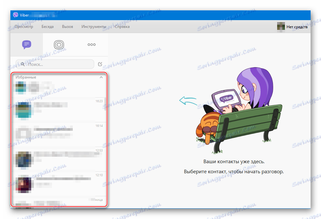Open the Инструменты menu

tap(94, 27)
